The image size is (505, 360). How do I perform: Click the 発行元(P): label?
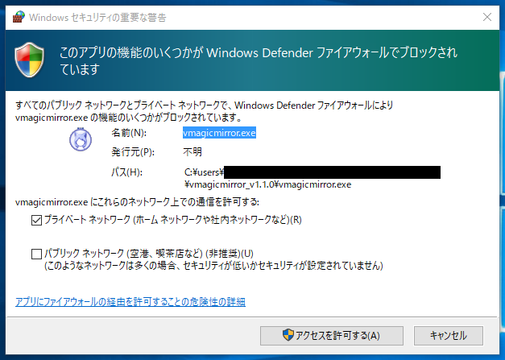click(x=133, y=151)
